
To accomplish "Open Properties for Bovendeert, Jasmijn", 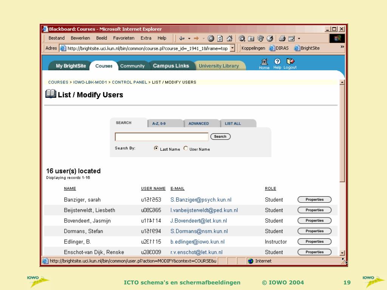I will click(x=314, y=221).
